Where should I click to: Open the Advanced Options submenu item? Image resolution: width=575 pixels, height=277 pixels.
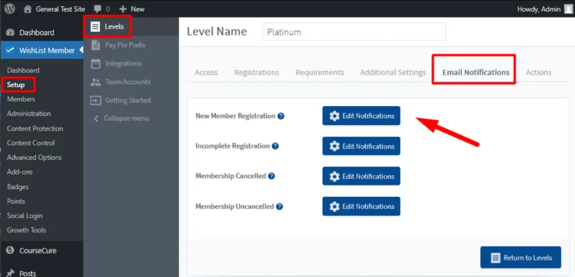tap(34, 157)
